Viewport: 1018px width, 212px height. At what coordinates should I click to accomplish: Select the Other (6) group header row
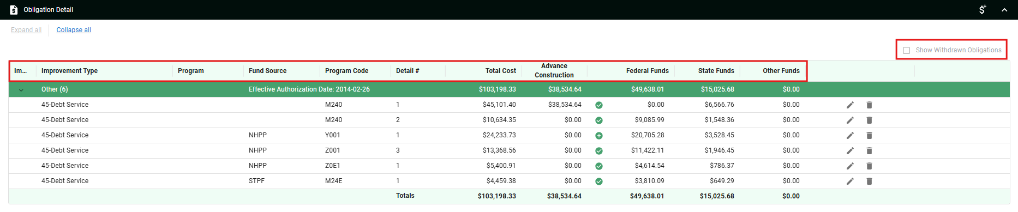pos(509,89)
